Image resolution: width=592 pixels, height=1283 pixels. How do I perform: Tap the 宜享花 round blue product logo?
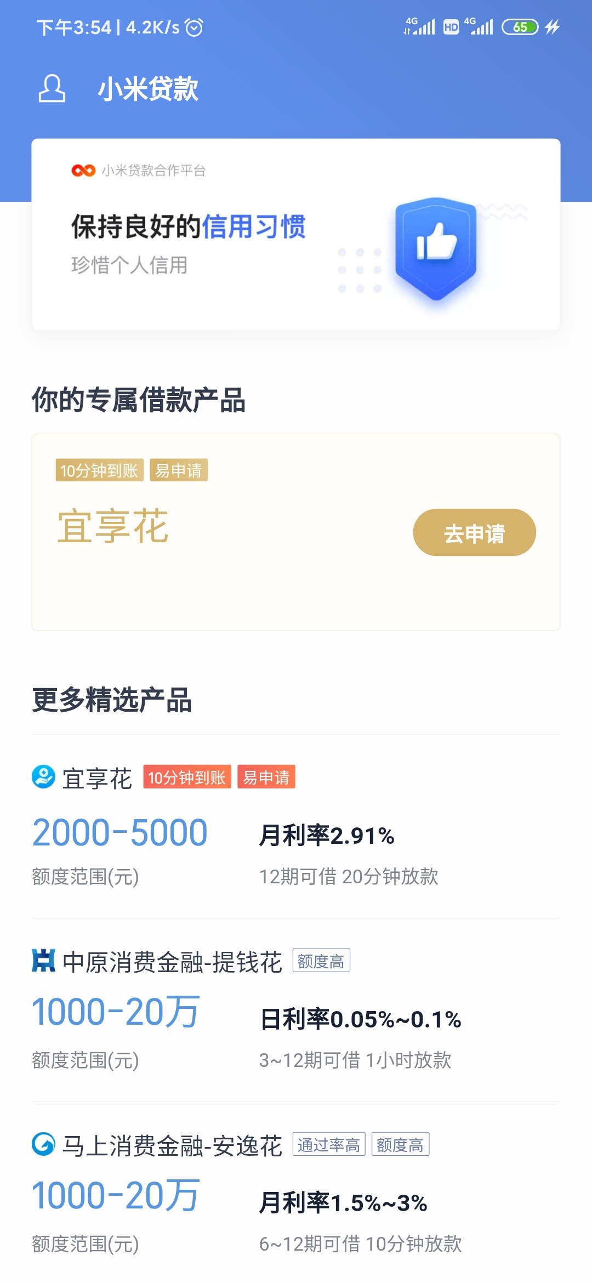coord(43,777)
